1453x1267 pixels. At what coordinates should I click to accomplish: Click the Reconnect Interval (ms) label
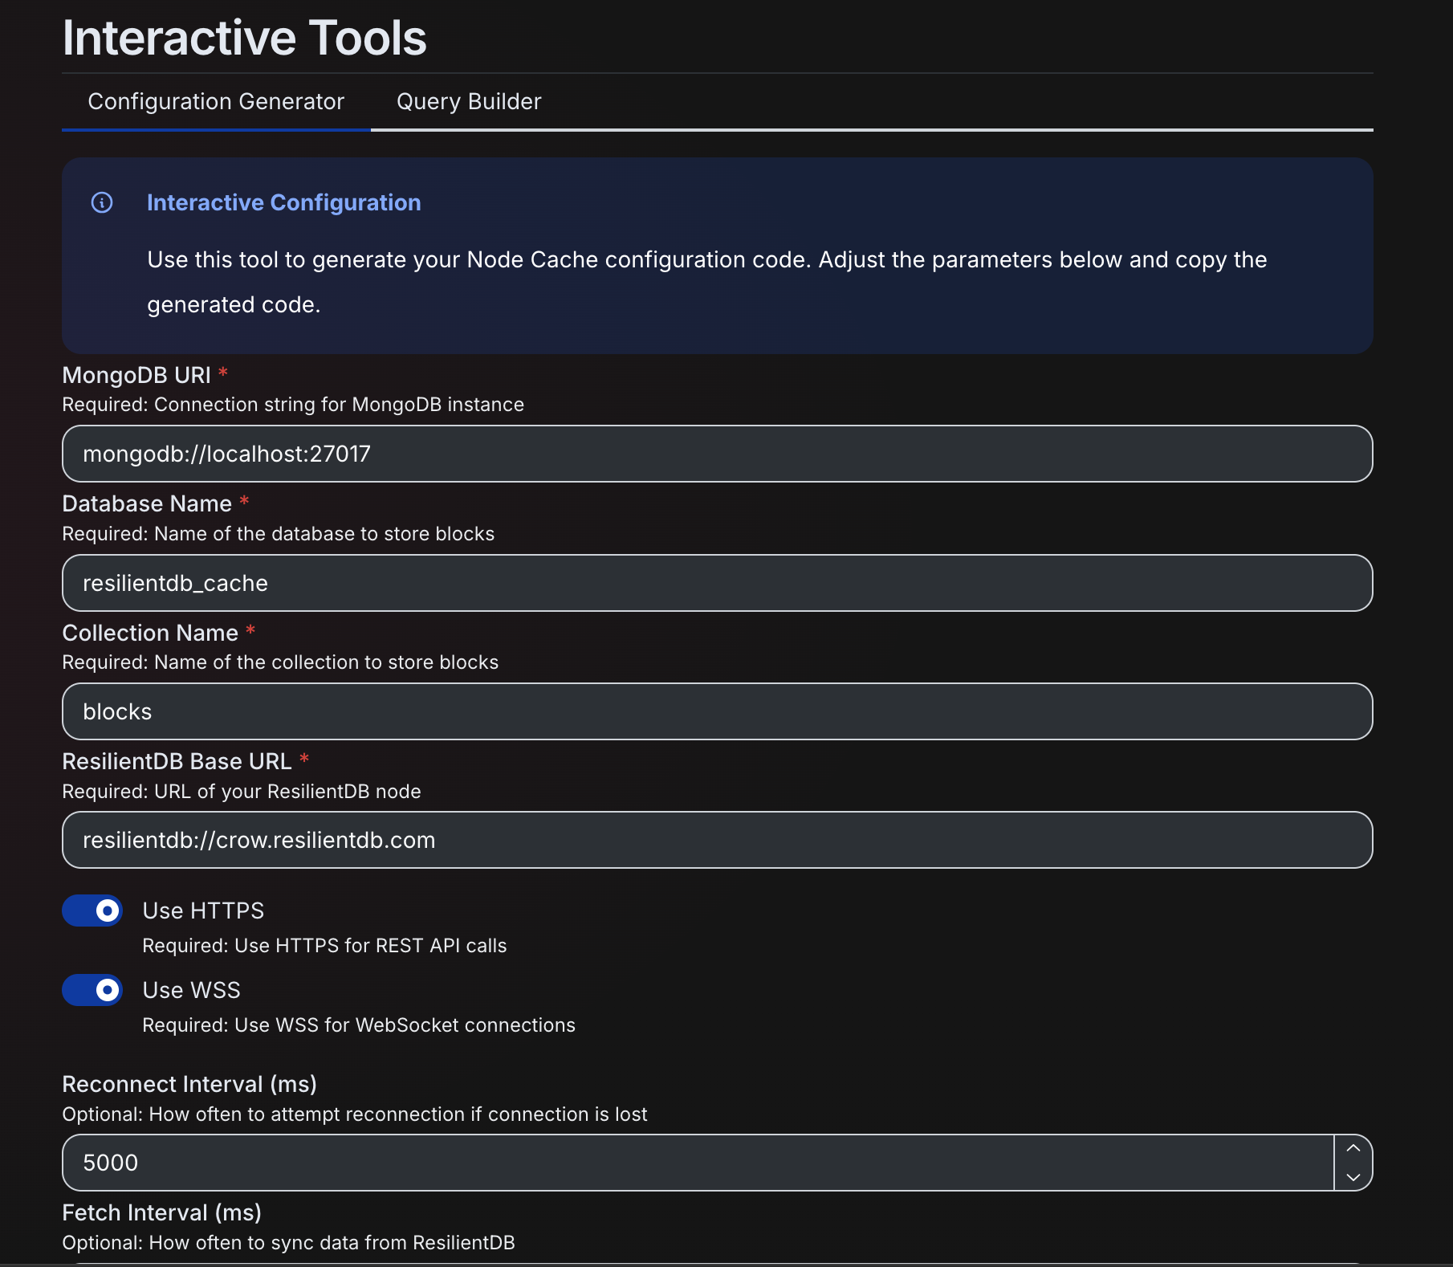(189, 1084)
